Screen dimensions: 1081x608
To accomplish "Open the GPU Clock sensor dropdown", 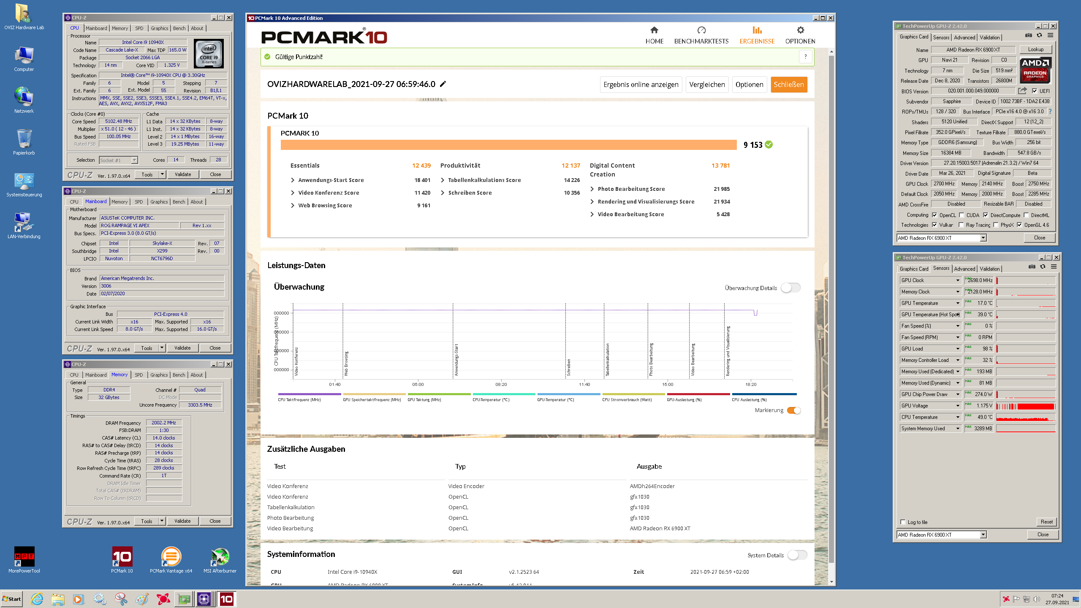I will (x=958, y=280).
